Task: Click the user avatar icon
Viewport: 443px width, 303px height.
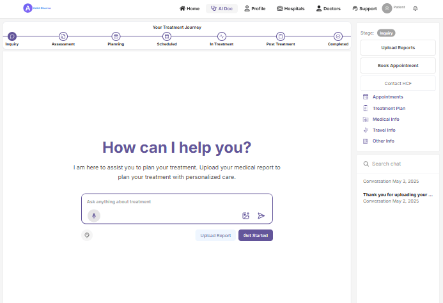Action: 387,8
